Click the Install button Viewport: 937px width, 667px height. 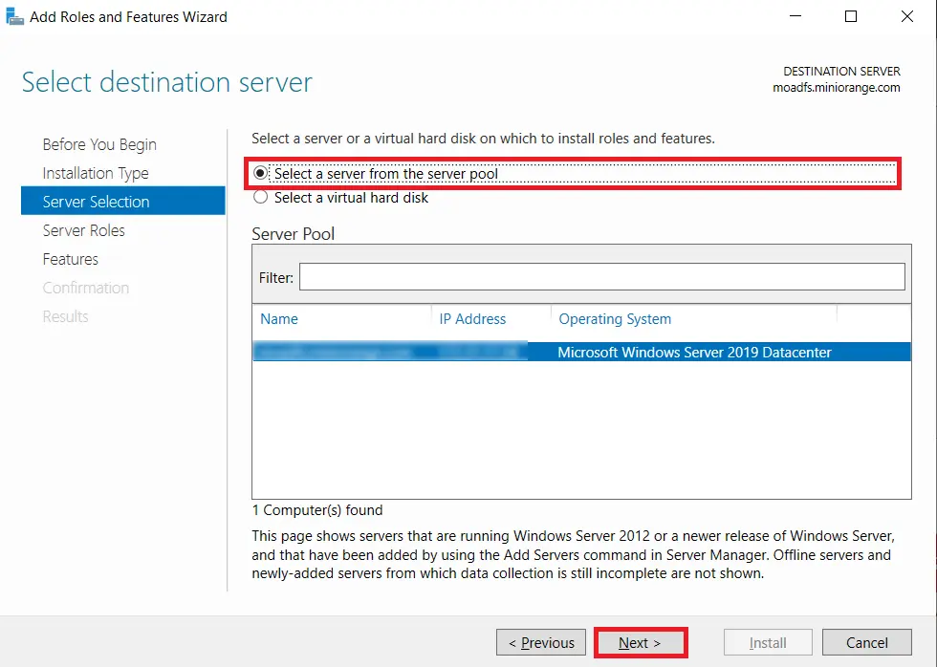pyautogui.click(x=767, y=641)
